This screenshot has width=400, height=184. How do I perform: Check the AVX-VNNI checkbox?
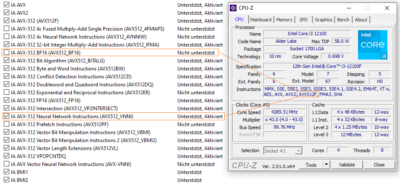click(x=7, y=164)
